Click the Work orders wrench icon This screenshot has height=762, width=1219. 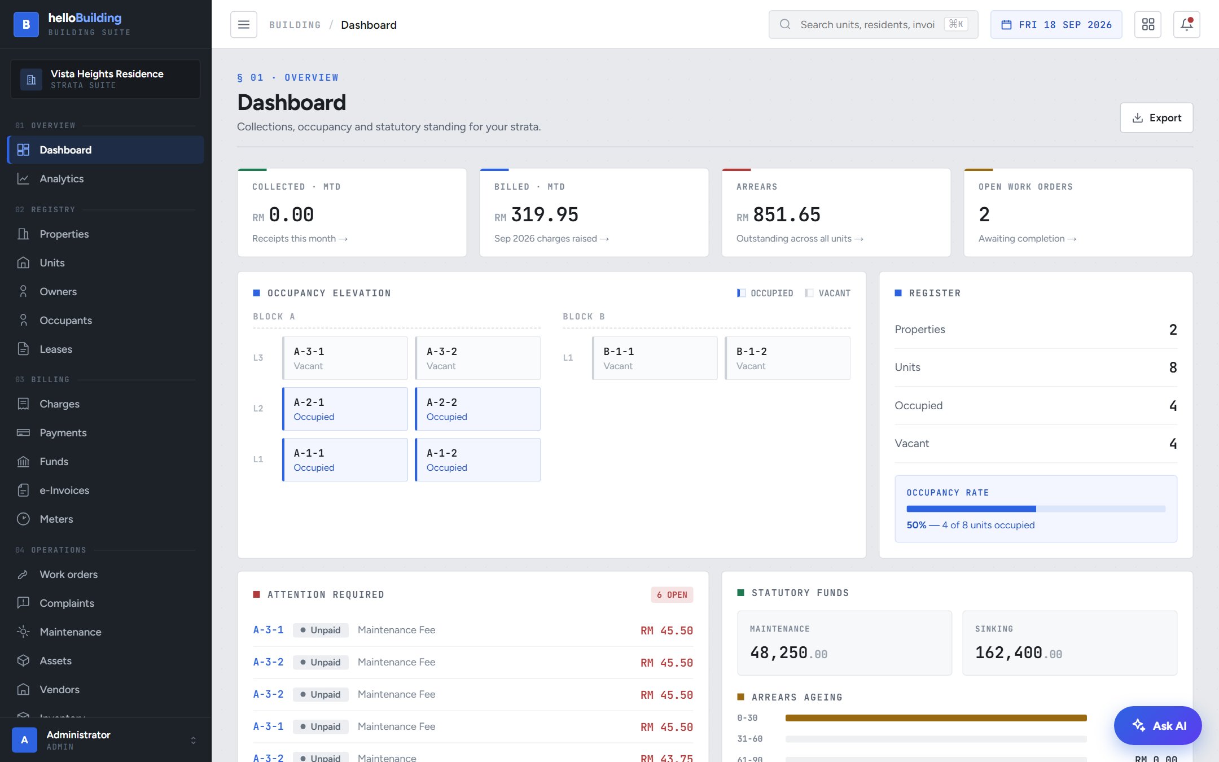click(23, 574)
